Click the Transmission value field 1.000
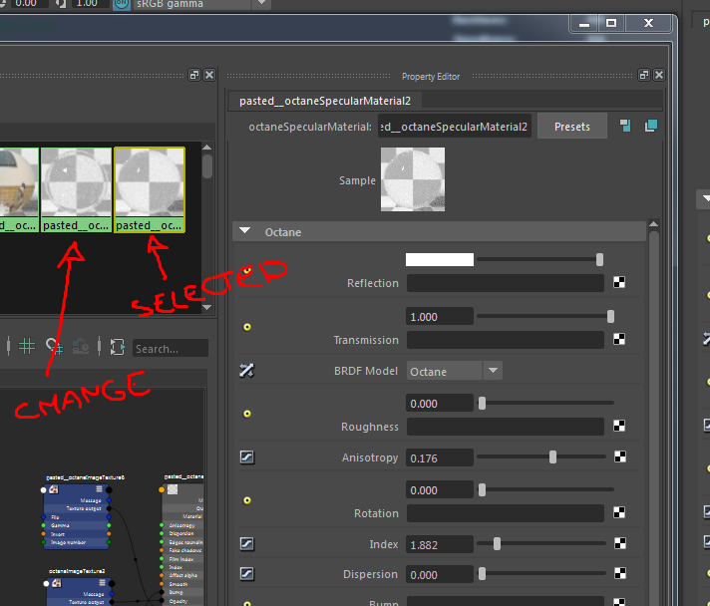Viewport: 710px width, 606px height. click(440, 316)
